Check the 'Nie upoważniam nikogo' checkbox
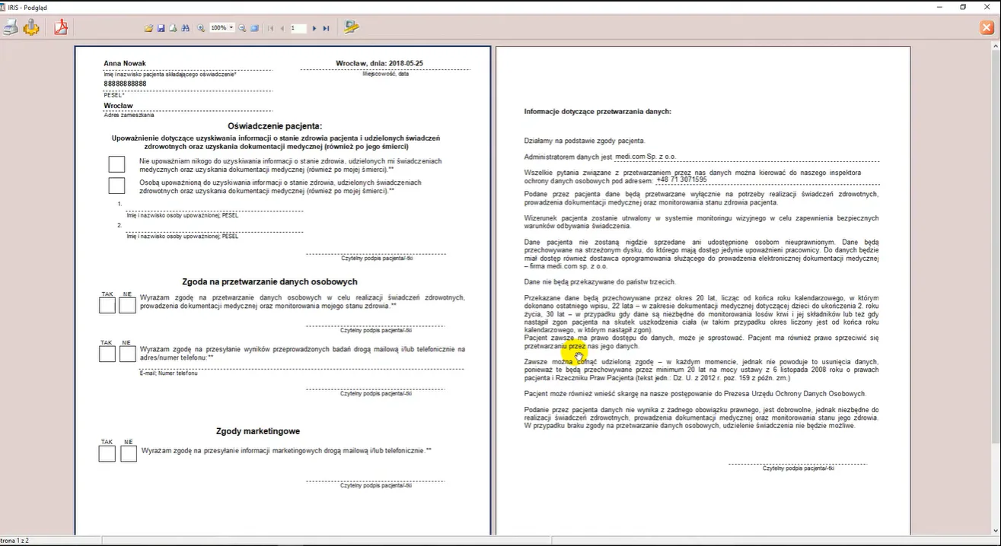The image size is (1001, 546). pos(116,164)
